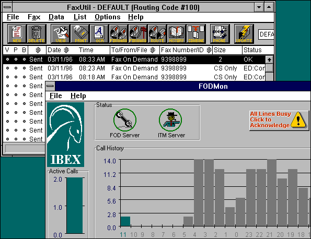Open the FODMon Help menu
311x239 pixels.
[x=78, y=96]
